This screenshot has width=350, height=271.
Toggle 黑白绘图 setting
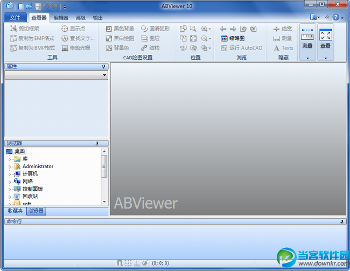pos(120,38)
